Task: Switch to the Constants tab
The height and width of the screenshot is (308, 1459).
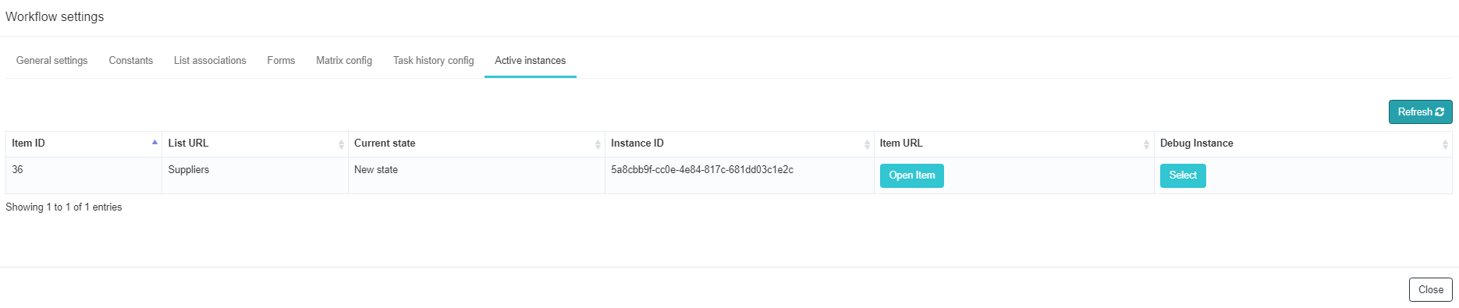Action: coord(131,61)
